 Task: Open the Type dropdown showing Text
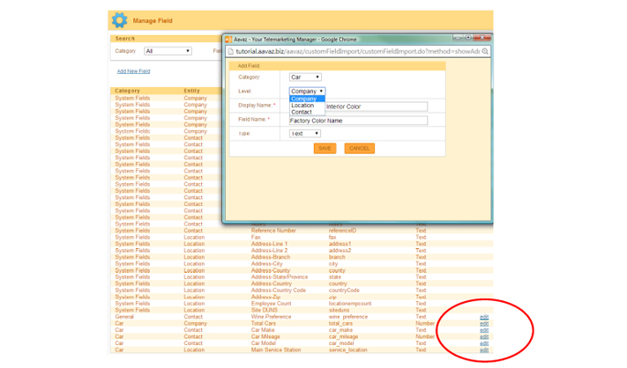pyautogui.click(x=305, y=133)
